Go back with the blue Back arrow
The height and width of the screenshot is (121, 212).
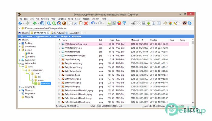click(20, 23)
